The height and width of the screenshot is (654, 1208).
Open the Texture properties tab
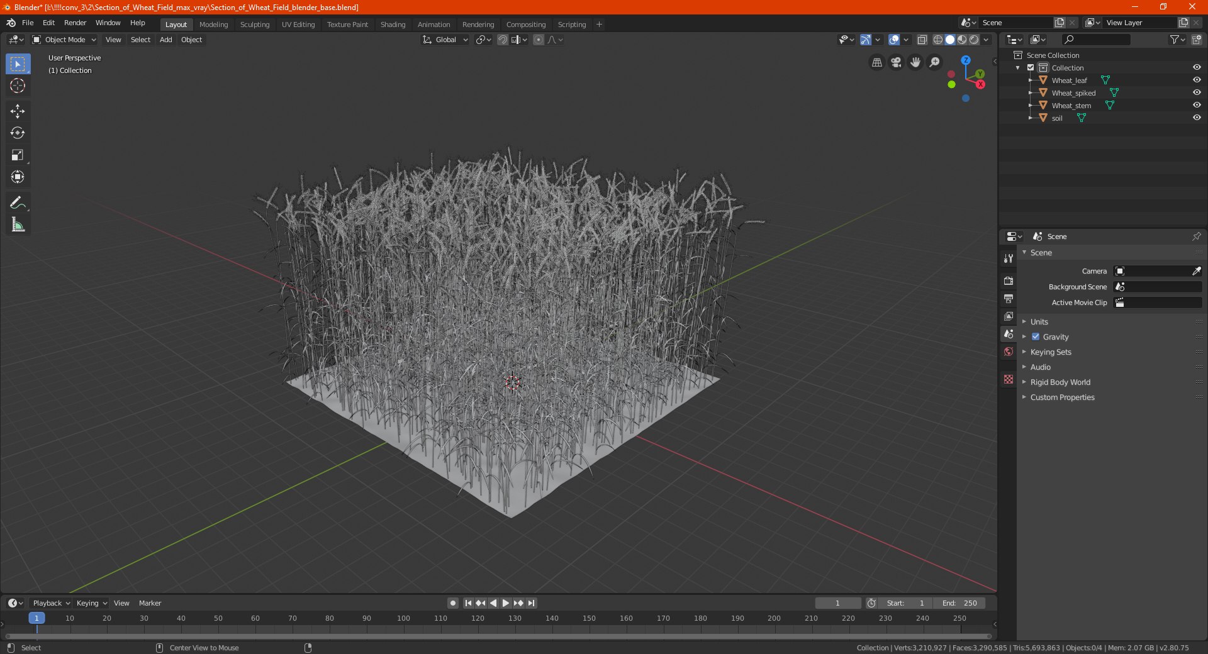pos(1009,379)
